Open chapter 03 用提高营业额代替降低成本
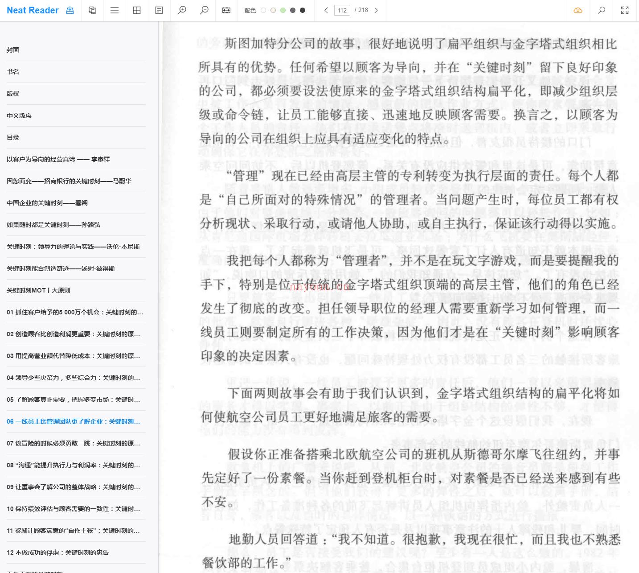Image resolution: width=639 pixels, height=573 pixels. [76, 356]
